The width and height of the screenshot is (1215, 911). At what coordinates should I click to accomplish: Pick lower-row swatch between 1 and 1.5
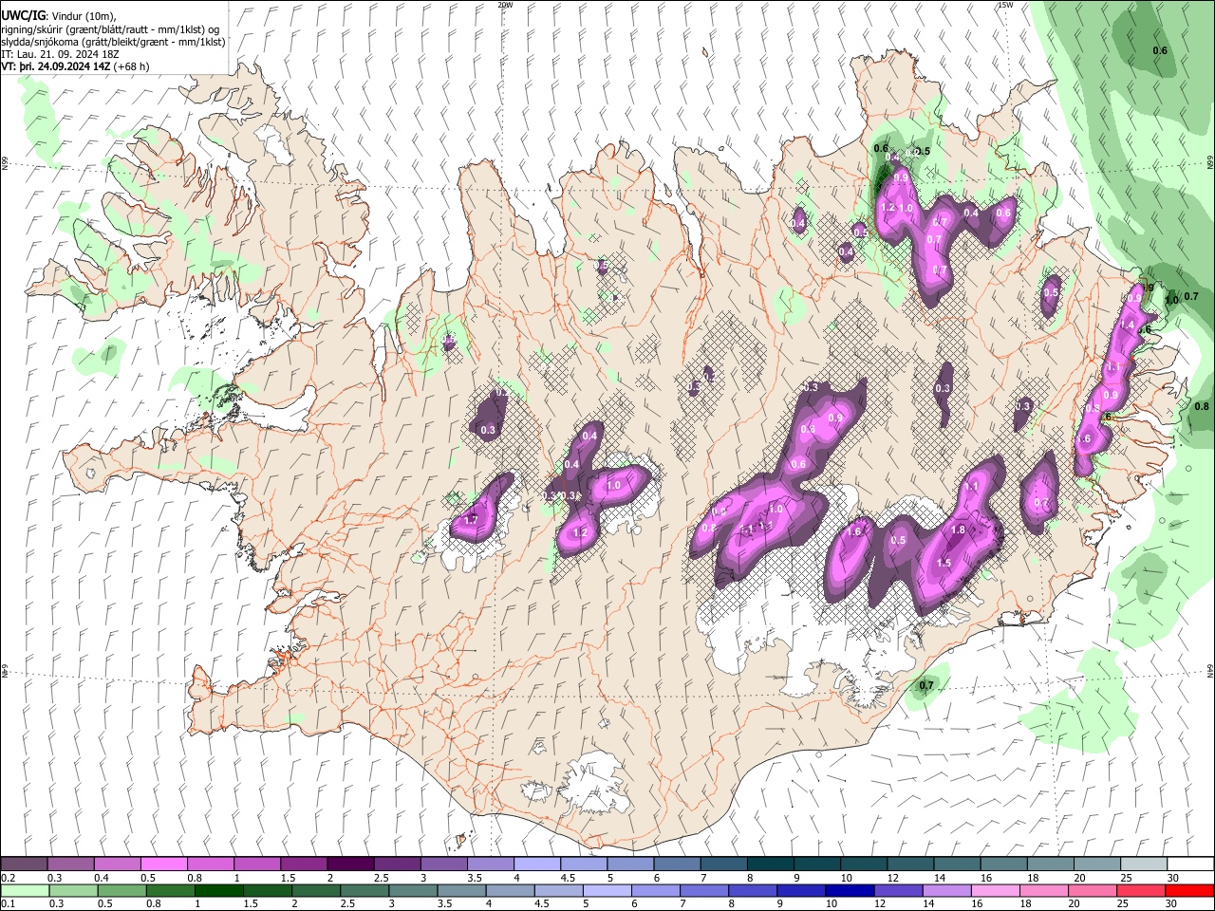[218, 890]
